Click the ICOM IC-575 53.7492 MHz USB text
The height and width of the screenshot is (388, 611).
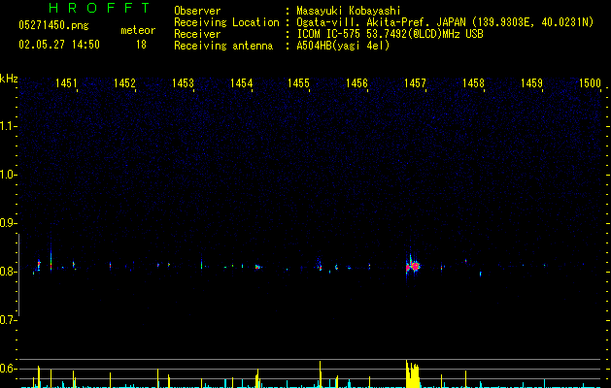pos(390,34)
